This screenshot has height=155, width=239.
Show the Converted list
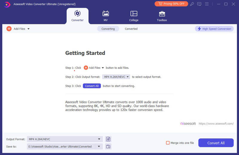(131, 29)
